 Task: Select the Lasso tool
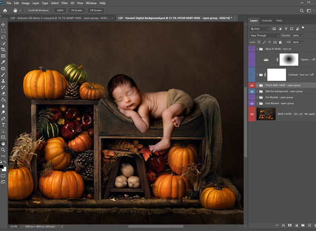[4, 37]
